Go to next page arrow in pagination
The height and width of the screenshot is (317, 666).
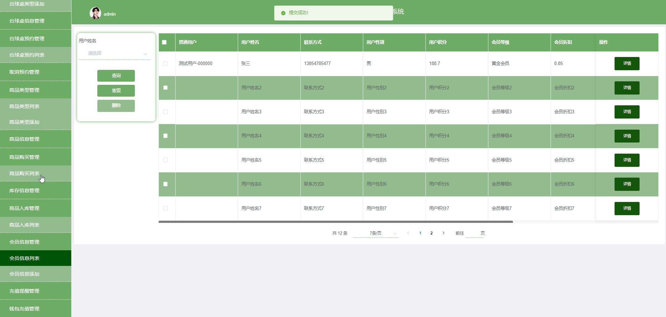444,233
